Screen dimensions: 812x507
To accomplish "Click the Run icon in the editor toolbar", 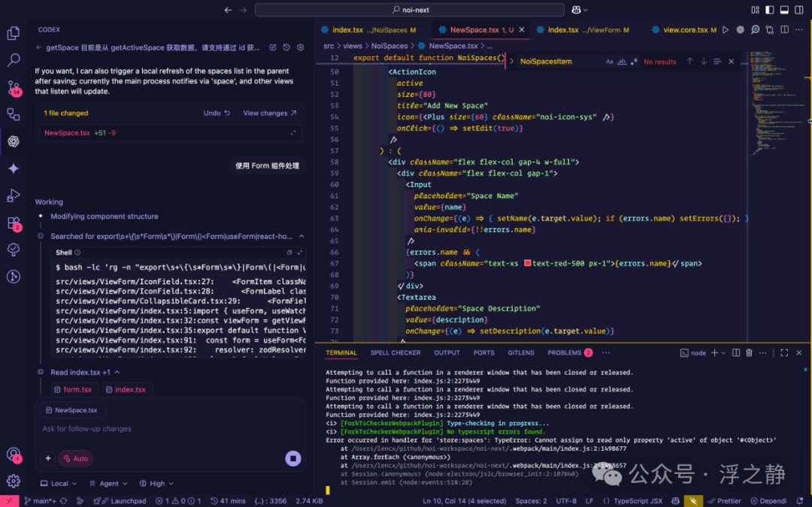I will (726, 30).
